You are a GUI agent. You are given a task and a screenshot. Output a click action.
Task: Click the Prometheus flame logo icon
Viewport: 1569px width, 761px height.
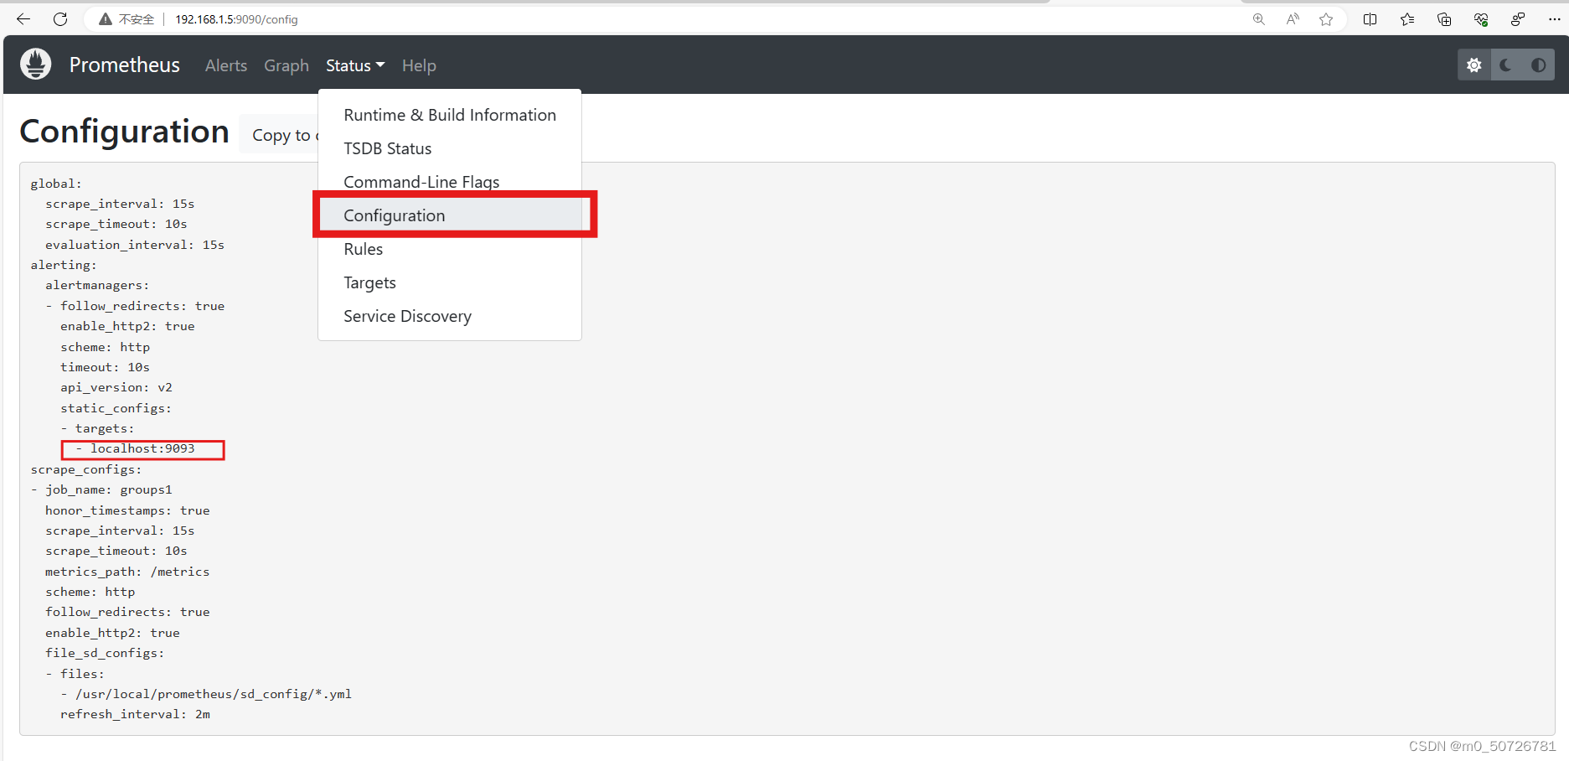coord(36,65)
